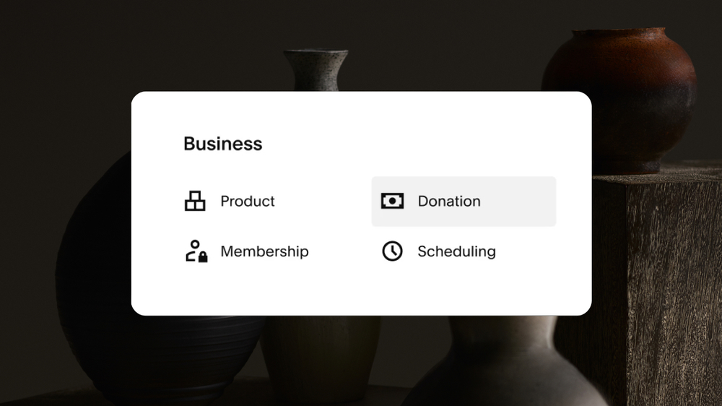Click the Scheduling clock icon

[x=392, y=251]
